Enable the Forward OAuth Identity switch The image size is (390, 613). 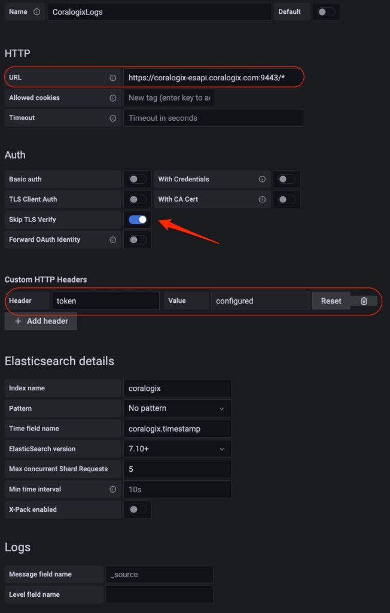(138, 239)
